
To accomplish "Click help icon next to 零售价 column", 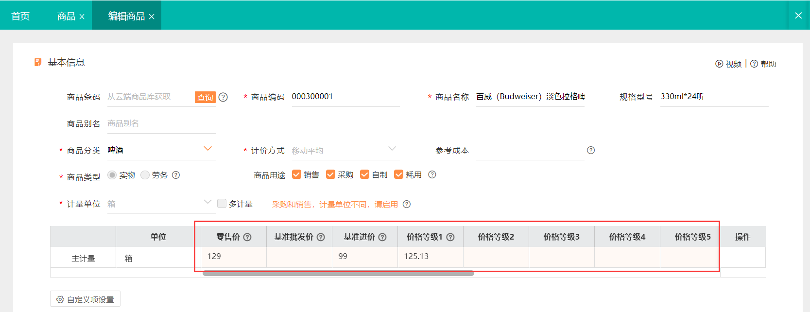I will pos(247,237).
